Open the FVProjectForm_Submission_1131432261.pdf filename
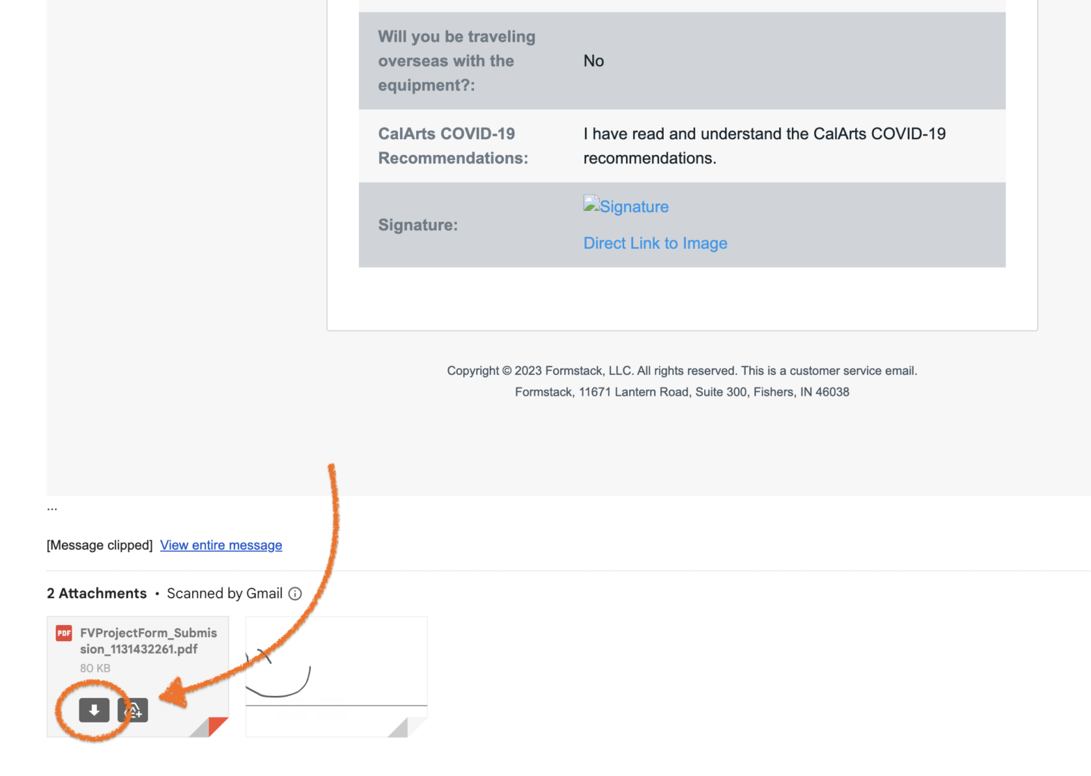Viewport: 1091px width, 776px height. point(148,640)
